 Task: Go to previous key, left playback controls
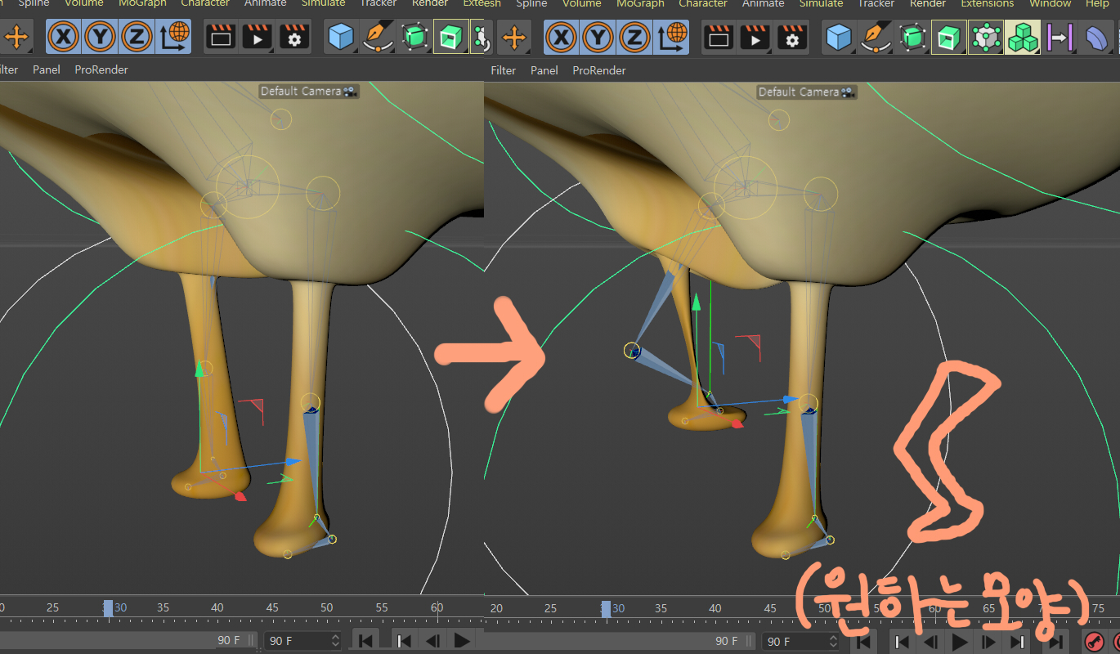tap(405, 641)
